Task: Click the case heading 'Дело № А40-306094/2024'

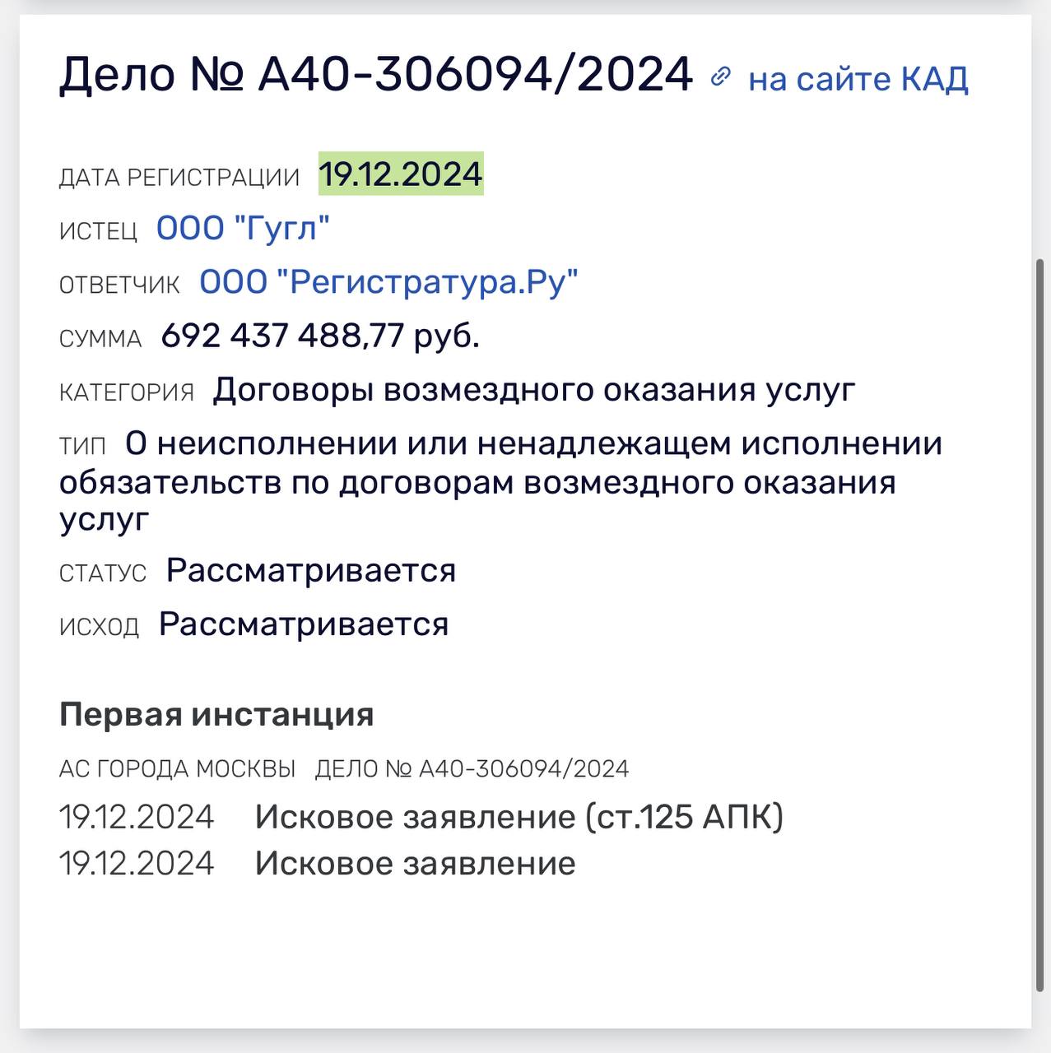Action: 376,74
